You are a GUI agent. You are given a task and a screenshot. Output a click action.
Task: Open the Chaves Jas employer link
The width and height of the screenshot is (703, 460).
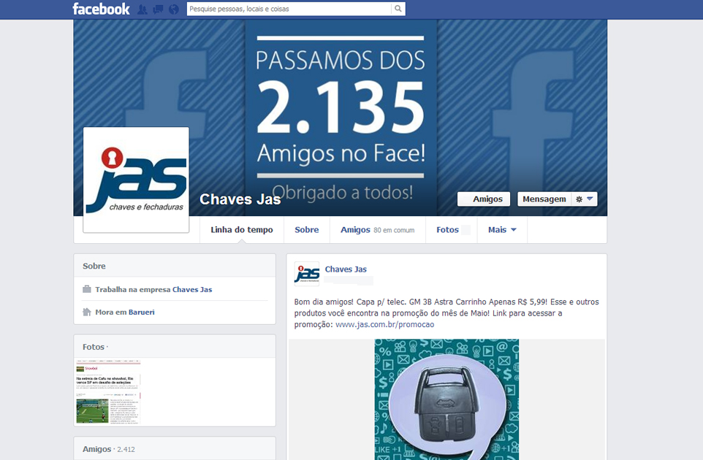pyautogui.click(x=192, y=289)
